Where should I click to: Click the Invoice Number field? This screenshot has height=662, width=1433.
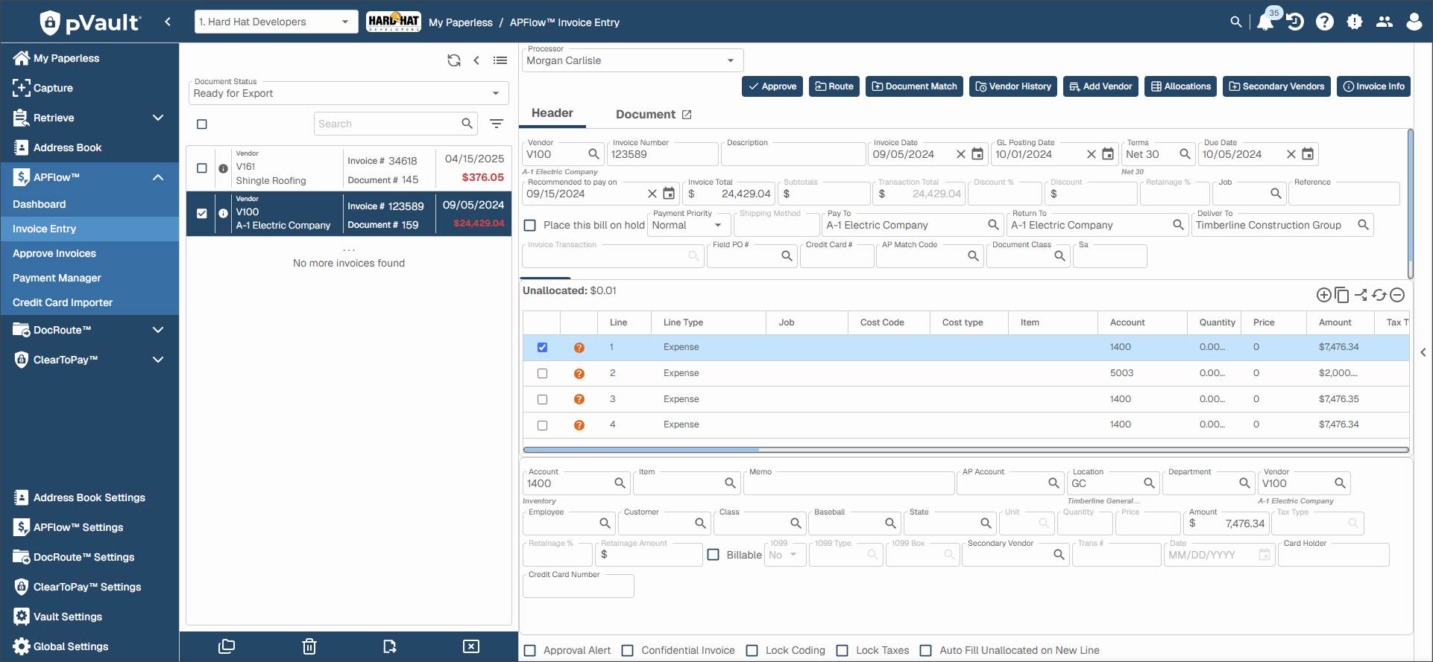pos(662,154)
